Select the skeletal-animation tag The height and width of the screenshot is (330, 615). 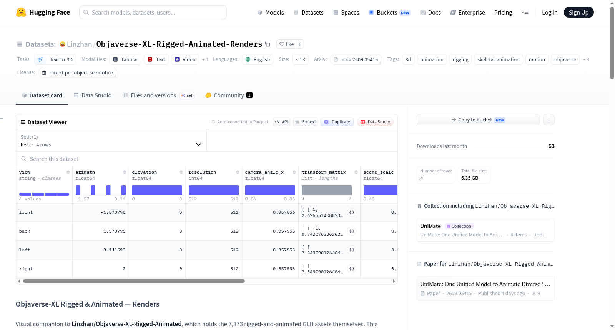499,59
